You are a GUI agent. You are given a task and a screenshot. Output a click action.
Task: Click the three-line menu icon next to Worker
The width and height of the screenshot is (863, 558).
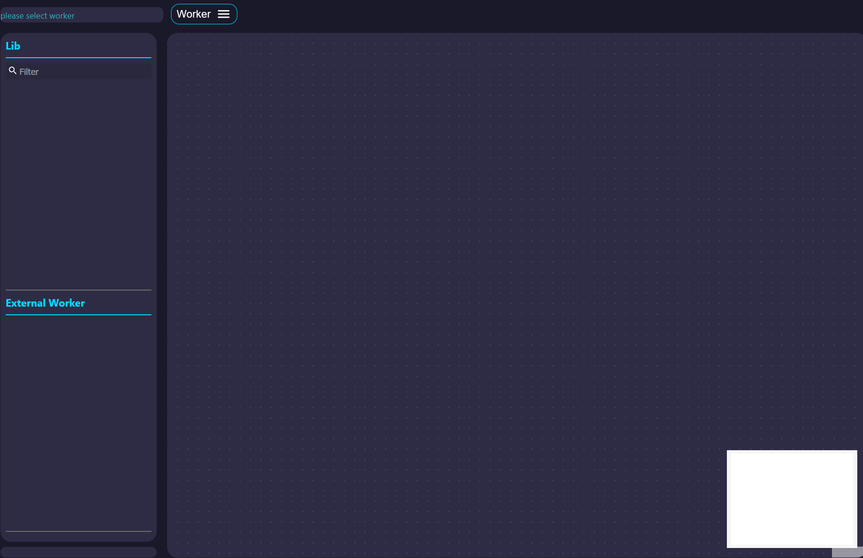224,14
